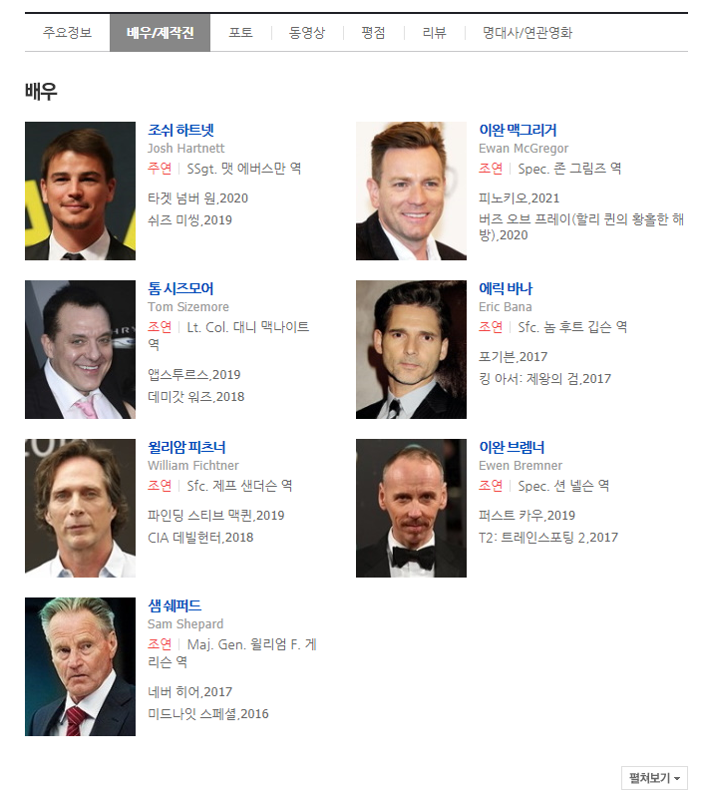
Task: Open the 피노키오,2021 movie link
Action: (x=520, y=198)
